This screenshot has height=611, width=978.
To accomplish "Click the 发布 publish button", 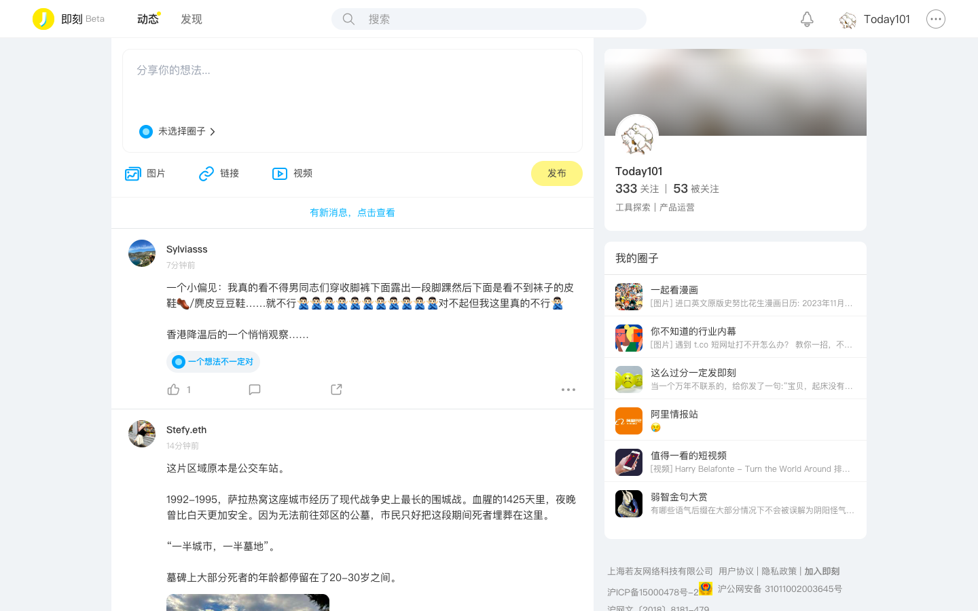I will click(556, 173).
